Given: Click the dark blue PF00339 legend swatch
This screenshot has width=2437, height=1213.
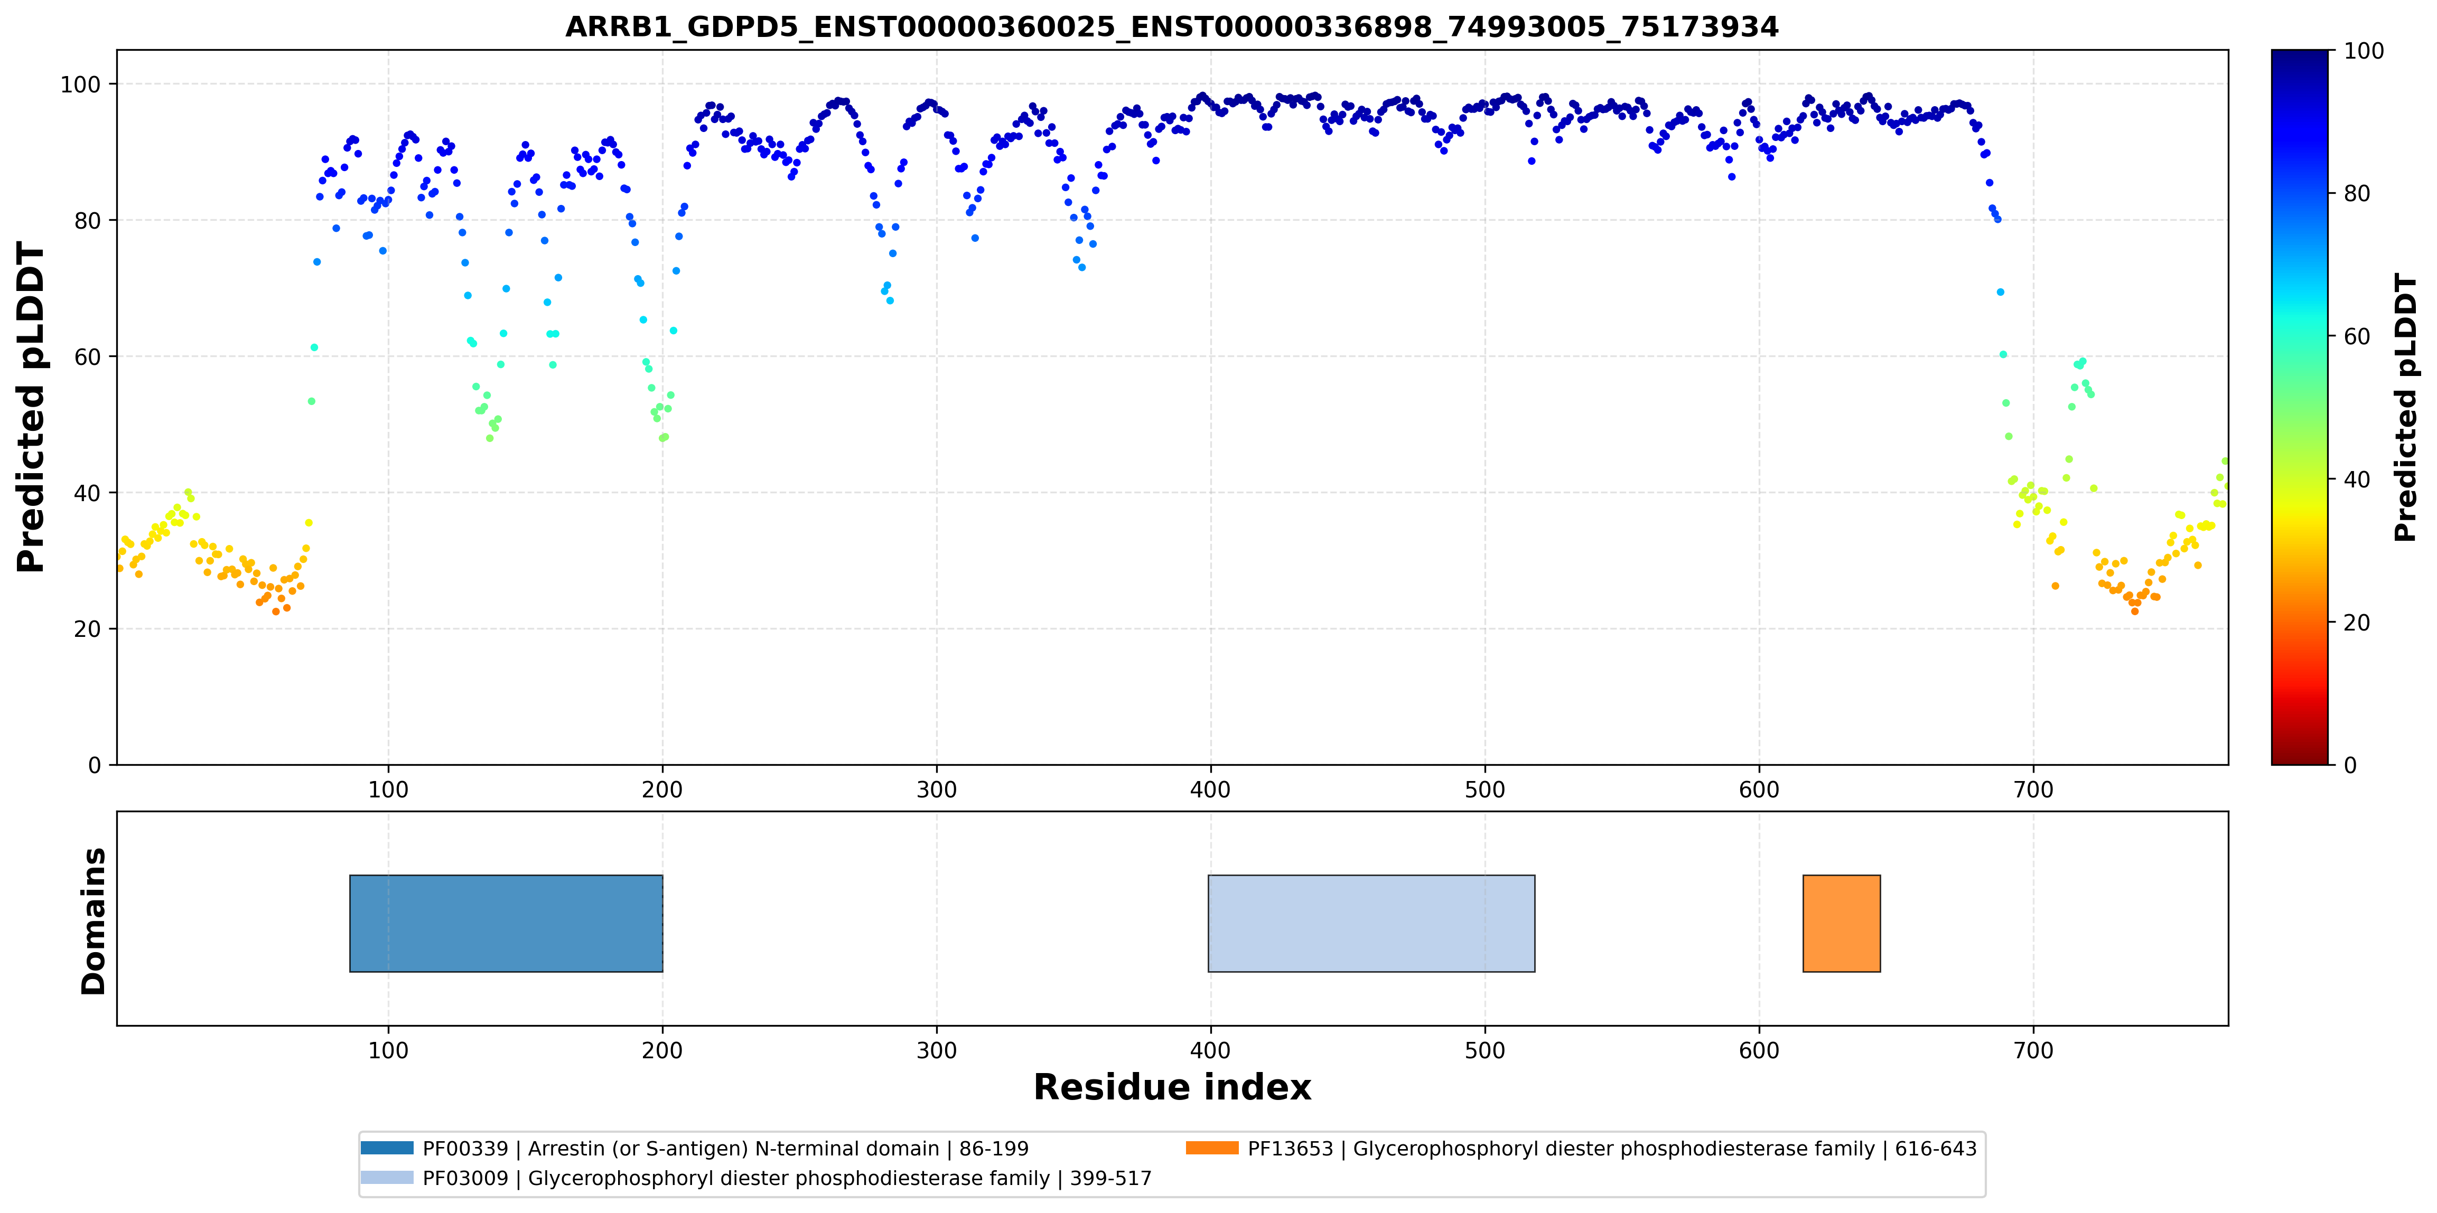Looking at the screenshot, I should (387, 1148).
